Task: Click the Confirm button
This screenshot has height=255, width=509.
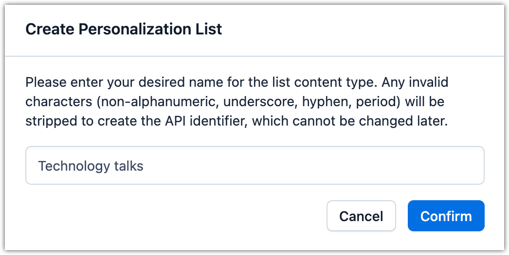Action: pyautogui.click(x=446, y=216)
